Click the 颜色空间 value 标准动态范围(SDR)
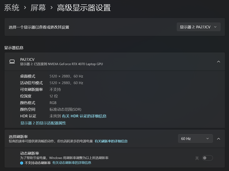This screenshot has height=171, width=229. (65, 109)
